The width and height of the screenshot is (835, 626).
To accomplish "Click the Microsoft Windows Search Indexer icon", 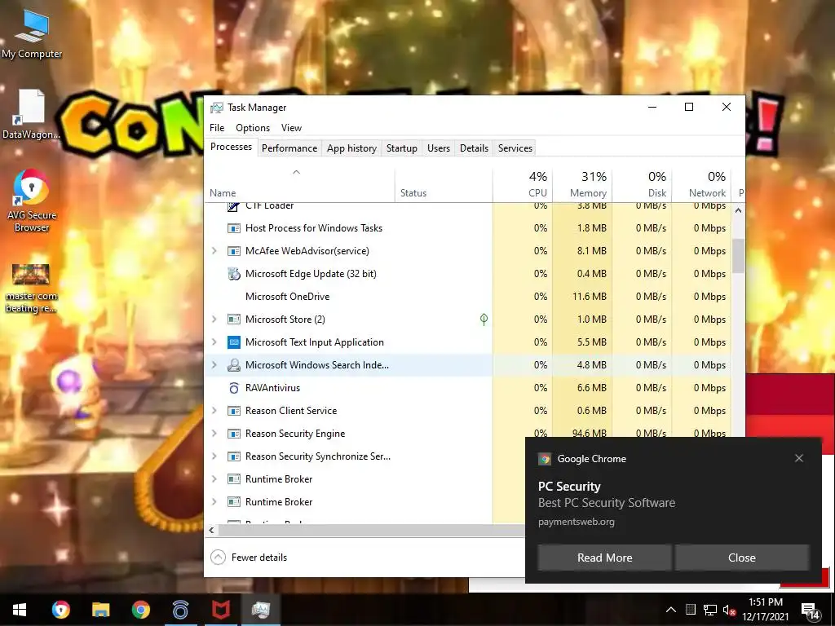I will [x=234, y=365].
